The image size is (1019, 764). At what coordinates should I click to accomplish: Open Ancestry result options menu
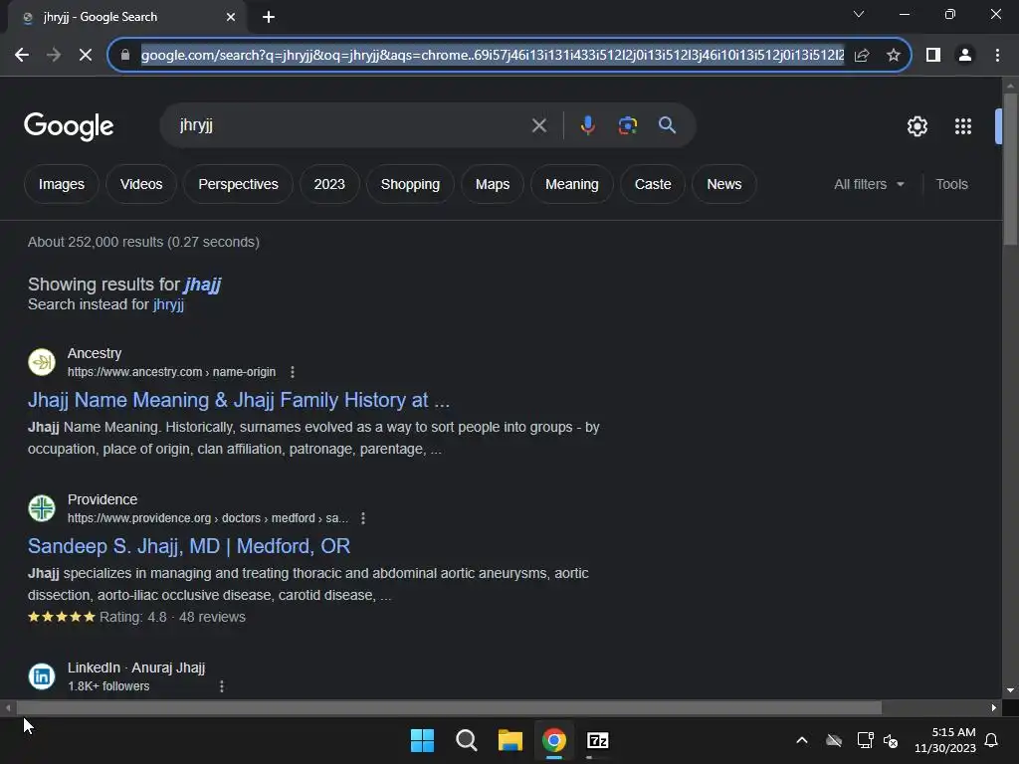293,372
